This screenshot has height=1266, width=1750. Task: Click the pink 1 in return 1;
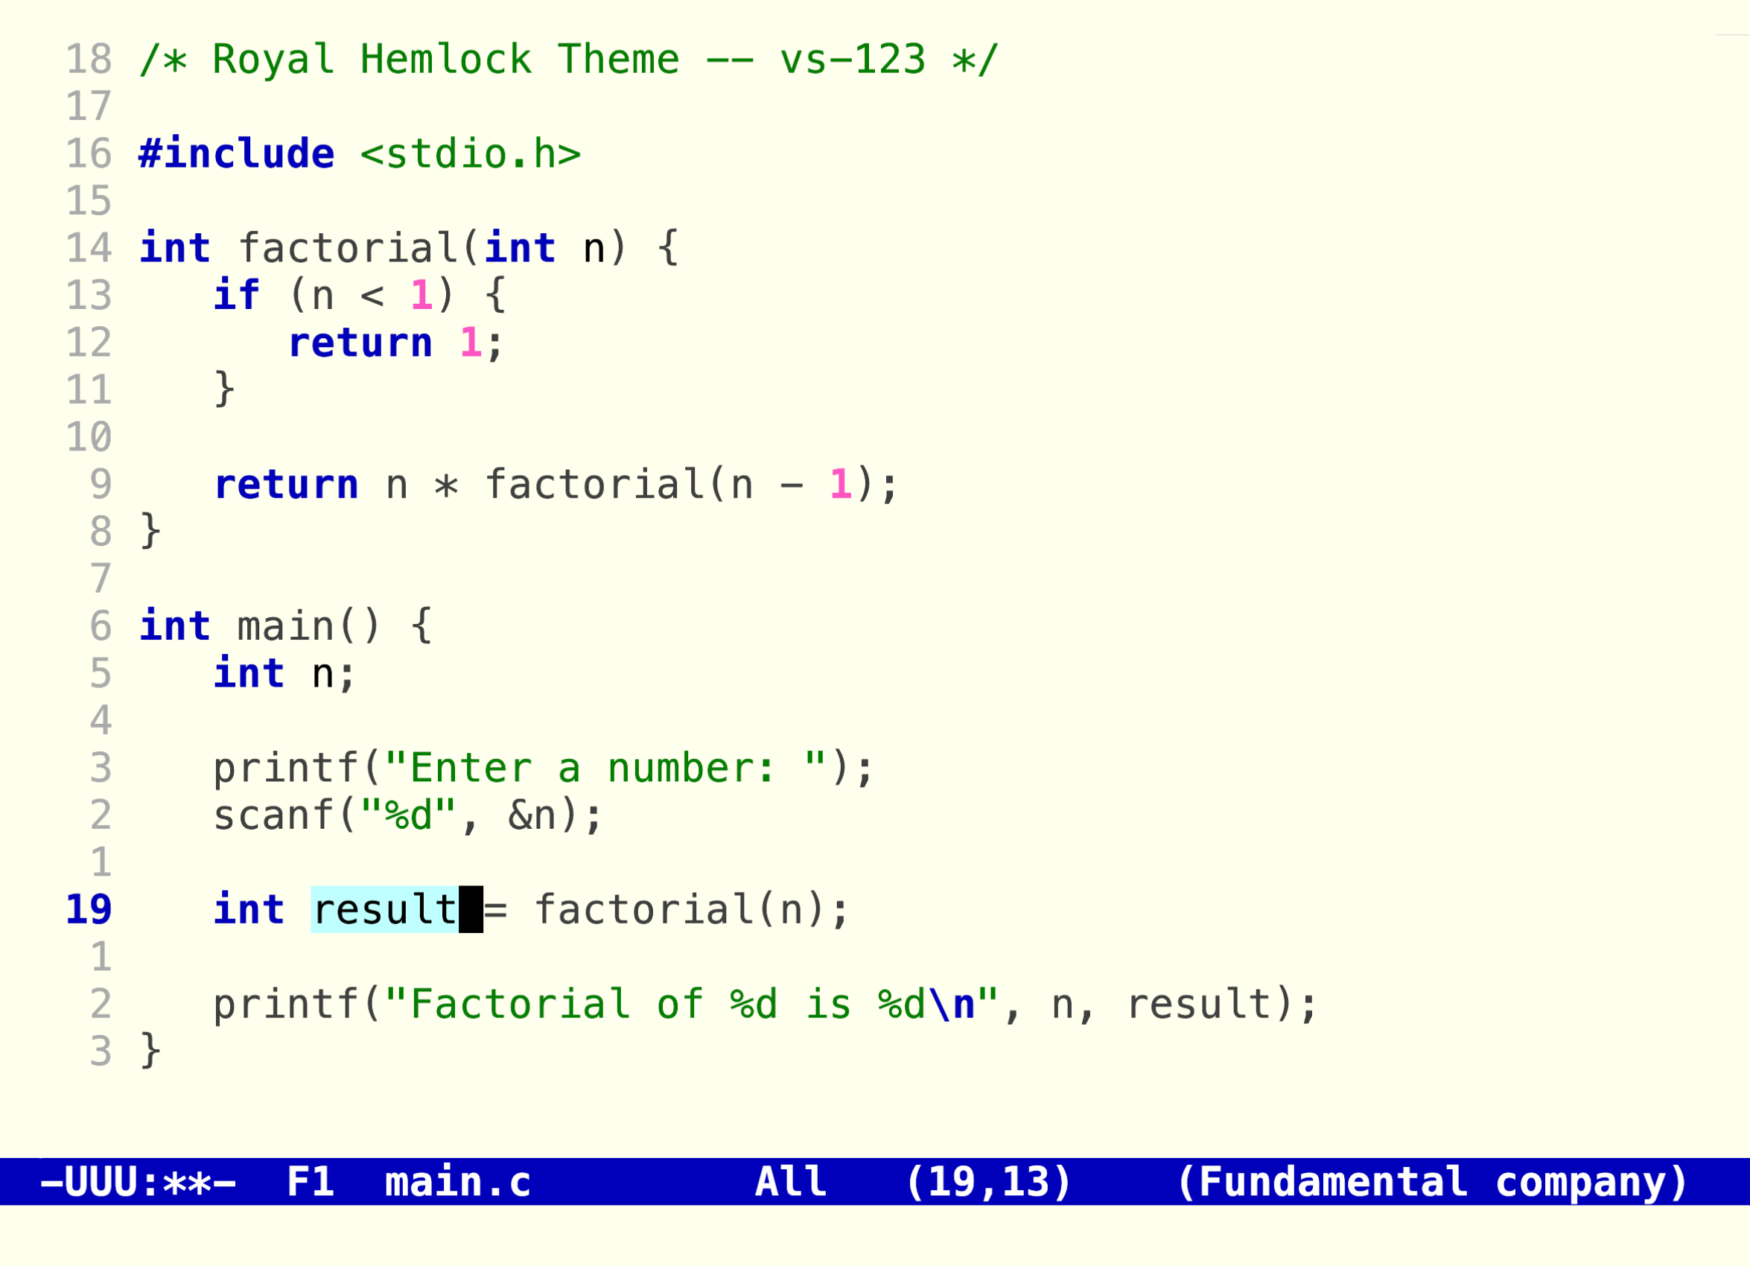tap(470, 343)
